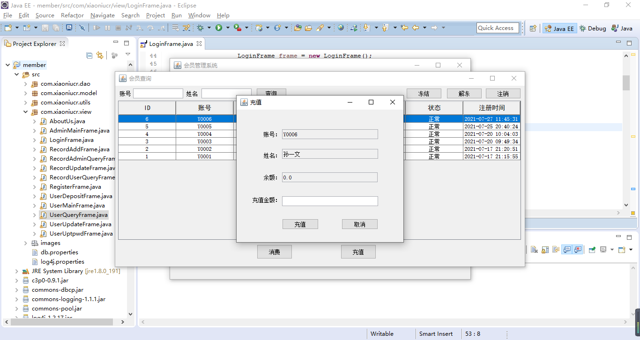This screenshot has height=340, width=640.
Task: Click the Clear Console icon
Action: point(534,250)
